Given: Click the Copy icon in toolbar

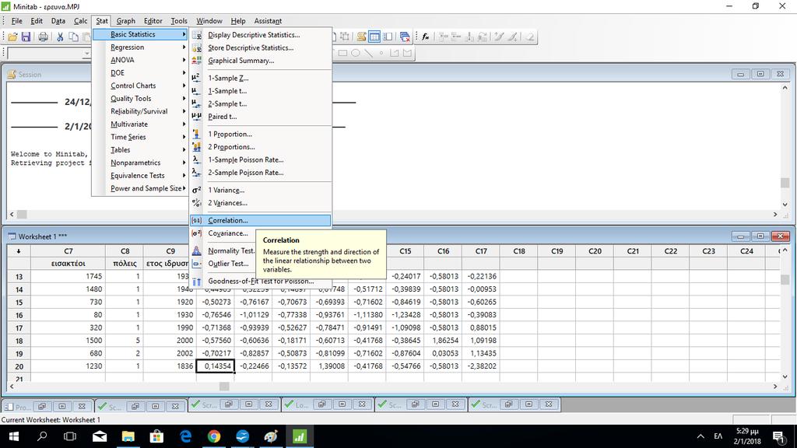Looking at the screenshot, I should click(x=73, y=37).
